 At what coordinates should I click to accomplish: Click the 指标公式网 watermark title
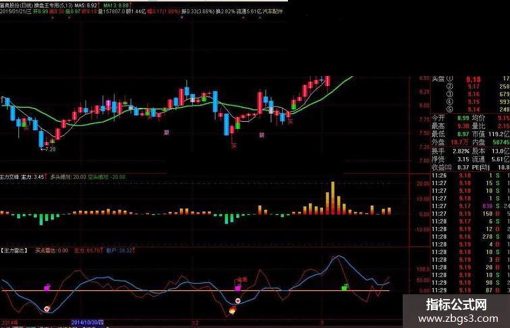[457, 304]
